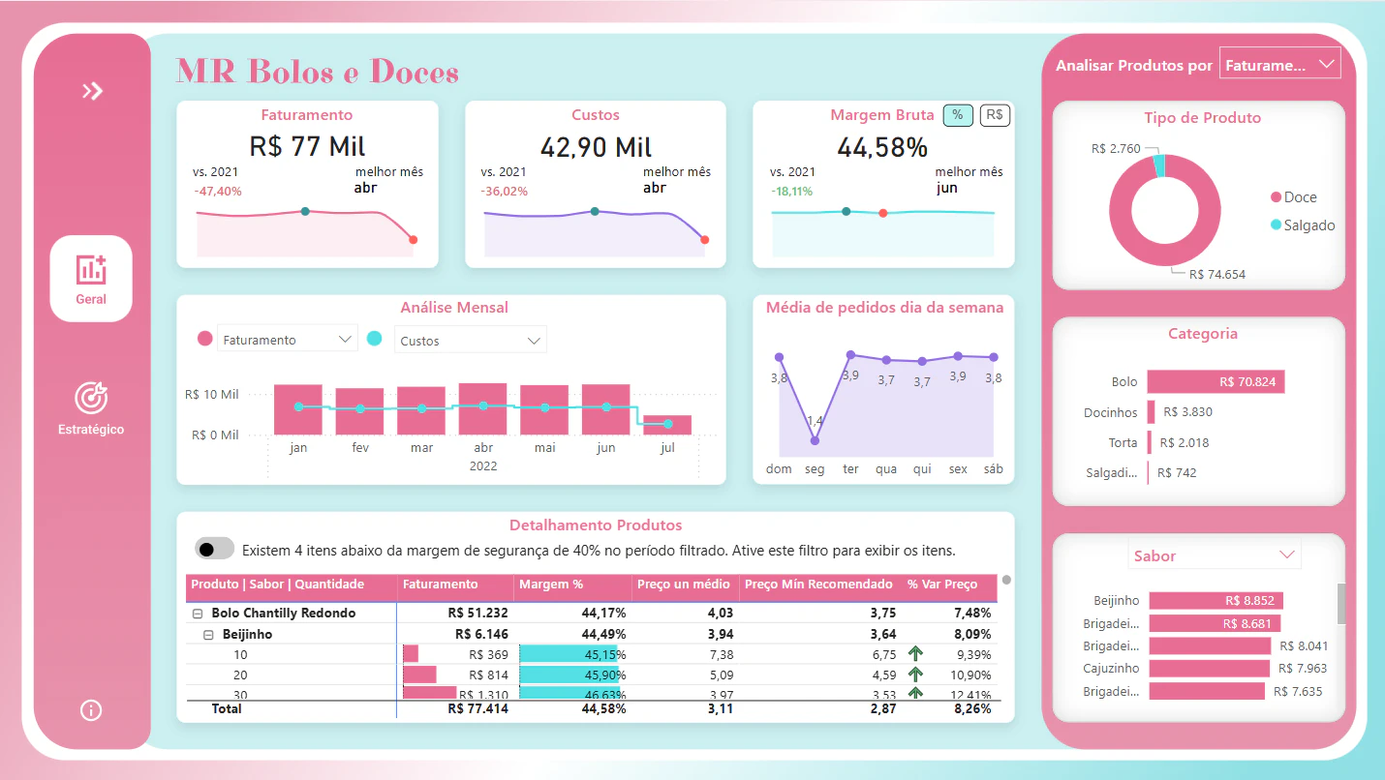Open the Analisar Produtos por dropdown

pyautogui.click(x=1279, y=65)
